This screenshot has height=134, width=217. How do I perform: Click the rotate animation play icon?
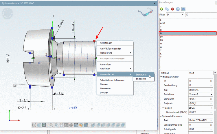click(x=61, y=125)
